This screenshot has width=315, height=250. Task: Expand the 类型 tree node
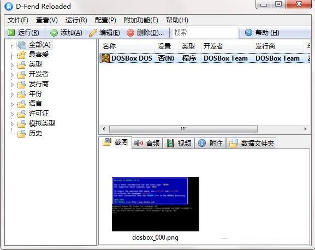point(12,65)
